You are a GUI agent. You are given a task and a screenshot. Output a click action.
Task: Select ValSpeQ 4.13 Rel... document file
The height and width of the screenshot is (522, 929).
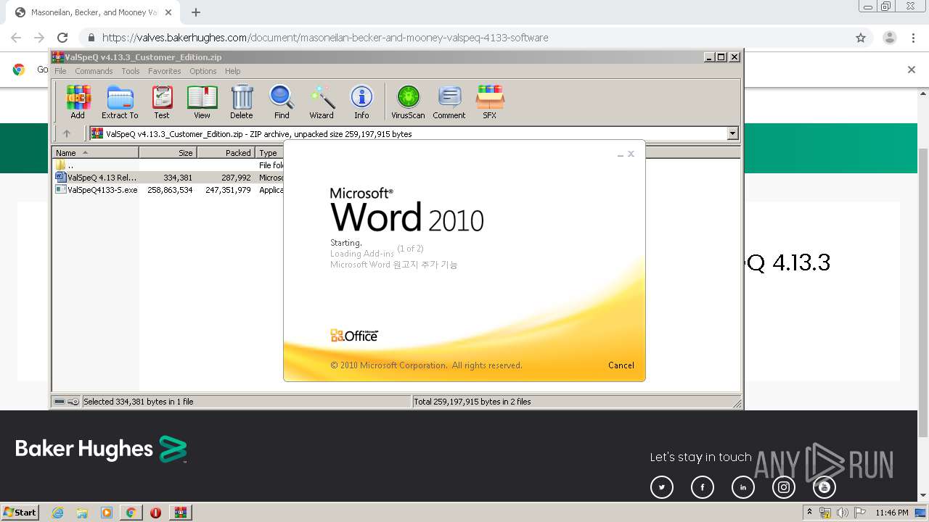tap(168, 178)
